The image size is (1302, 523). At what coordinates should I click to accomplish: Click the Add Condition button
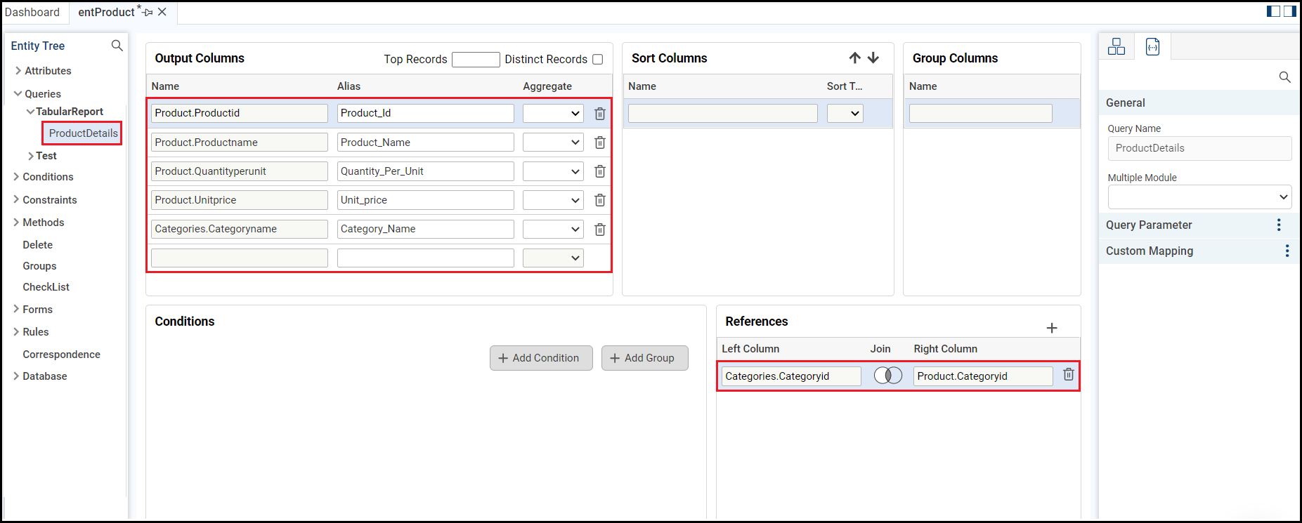(540, 358)
